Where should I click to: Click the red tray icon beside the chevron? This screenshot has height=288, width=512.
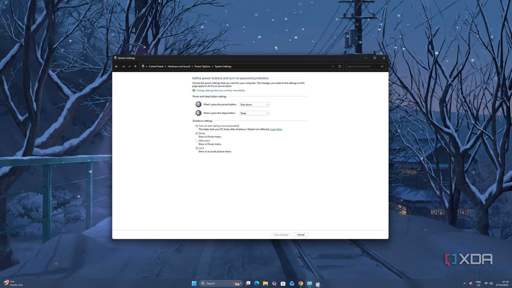471,283
